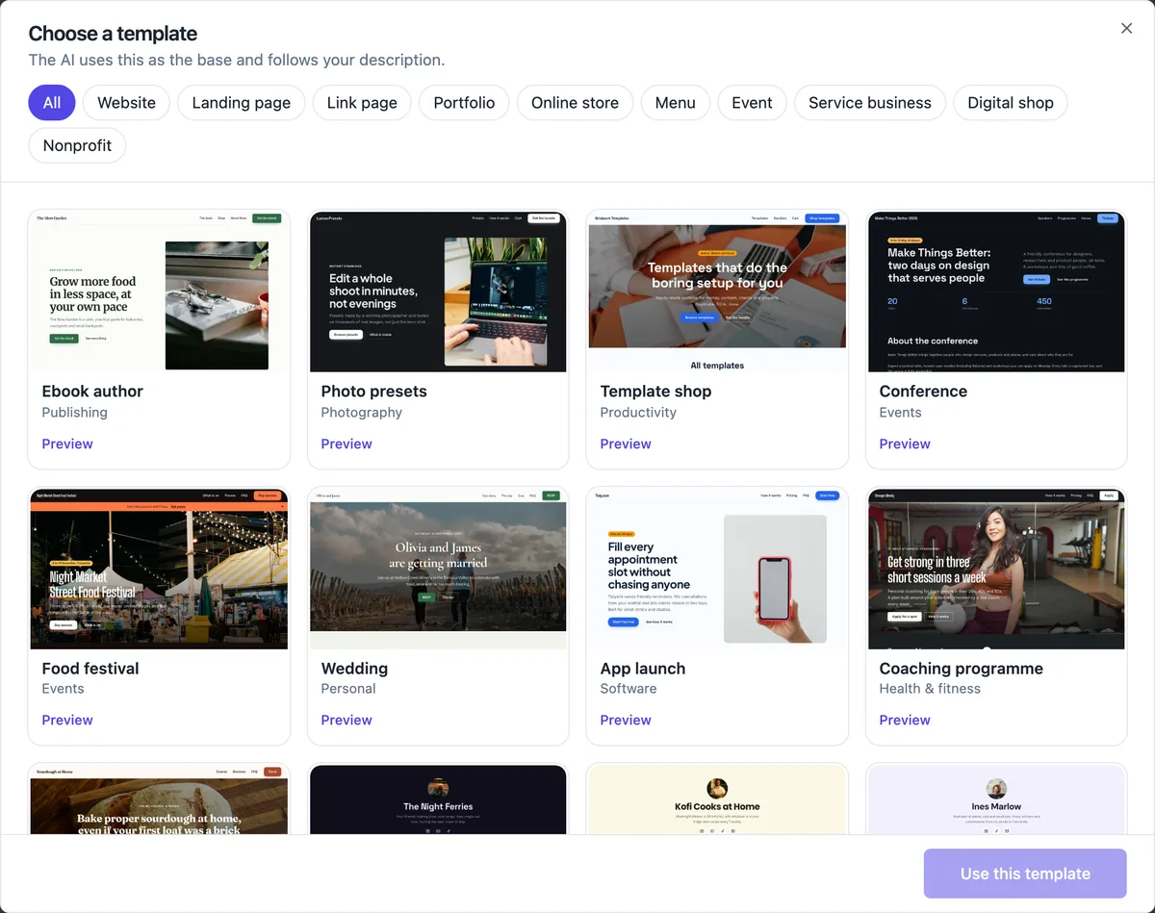1155x913 pixels.
Task: Show Event templates
Action: [752, 103]
